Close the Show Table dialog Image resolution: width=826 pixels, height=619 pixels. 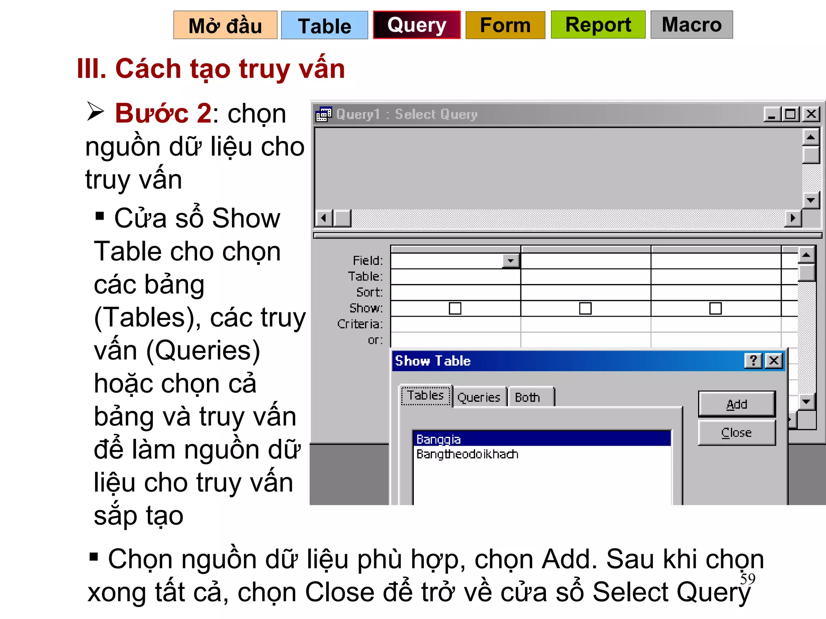click(774, 361)
